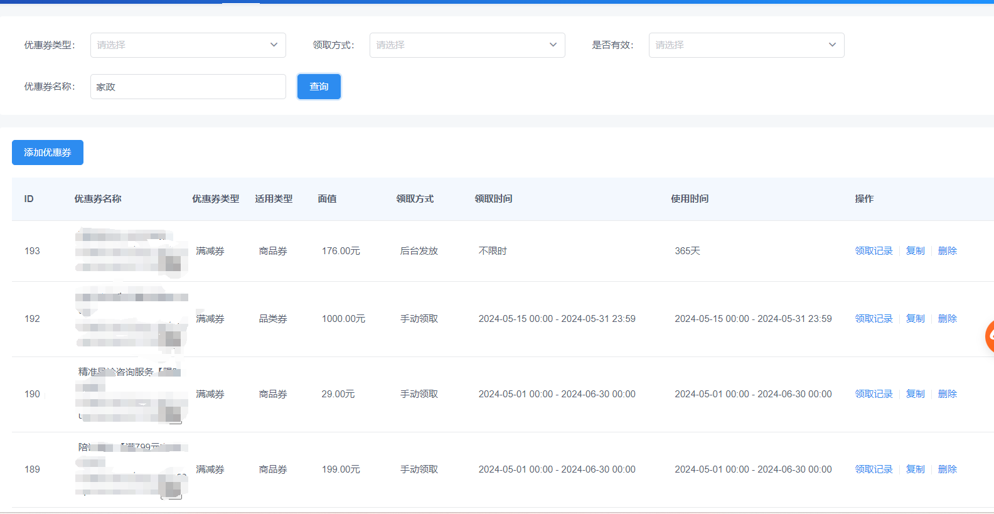The width and height of the screenshot is (994, 514).
Task: Click the 适用类型 column header
Action: tap(274, 199)
